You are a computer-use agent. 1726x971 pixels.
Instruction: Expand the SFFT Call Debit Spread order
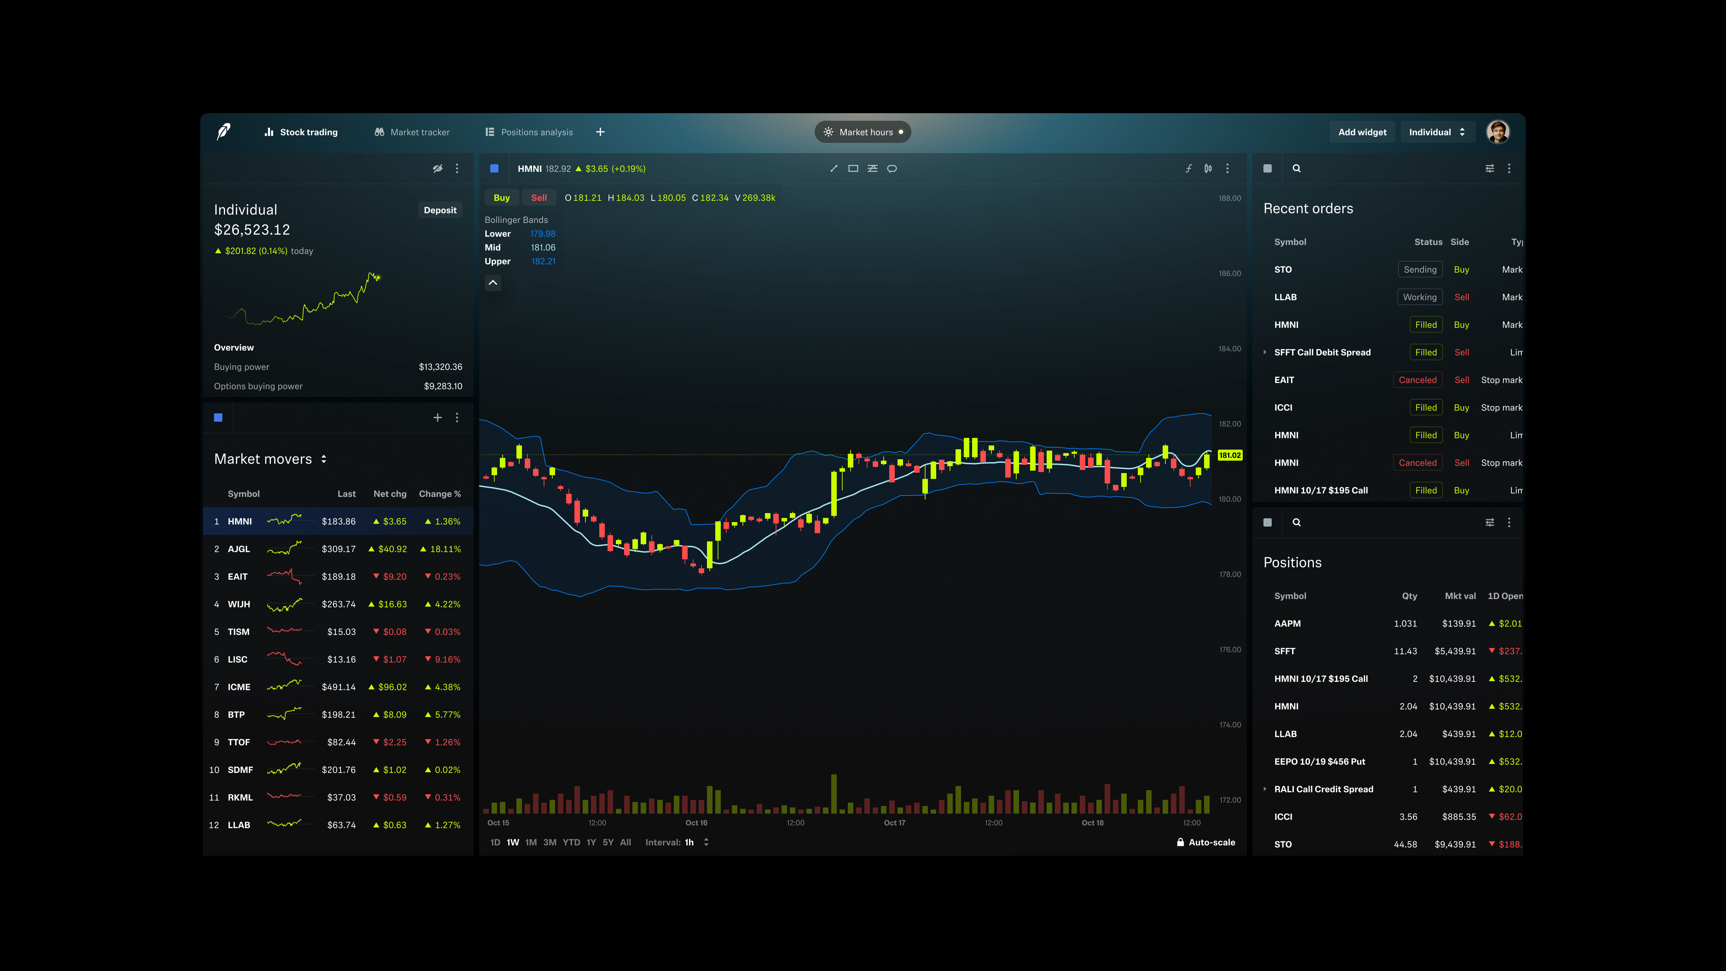click(1265, 352)
